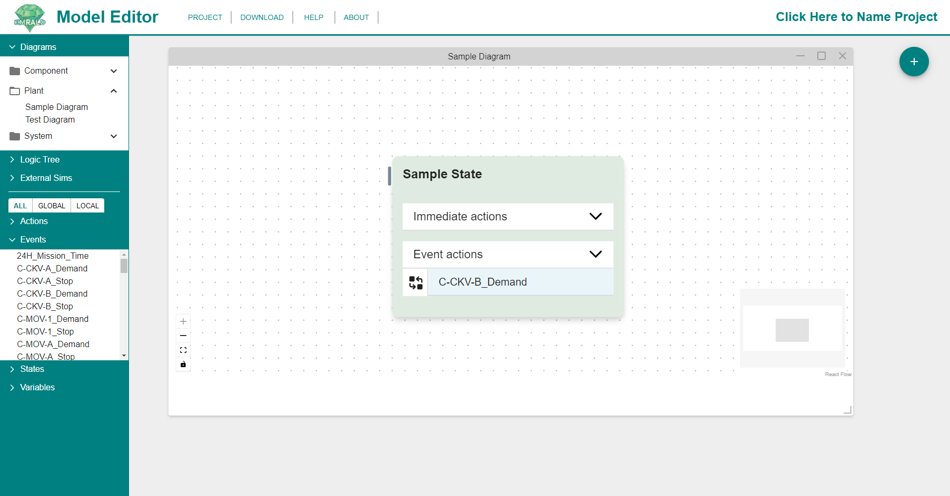Viewport: 950px width, 496px height.
Task: Click the events list scrollbar thumb
Action: [x=124, y=266]
